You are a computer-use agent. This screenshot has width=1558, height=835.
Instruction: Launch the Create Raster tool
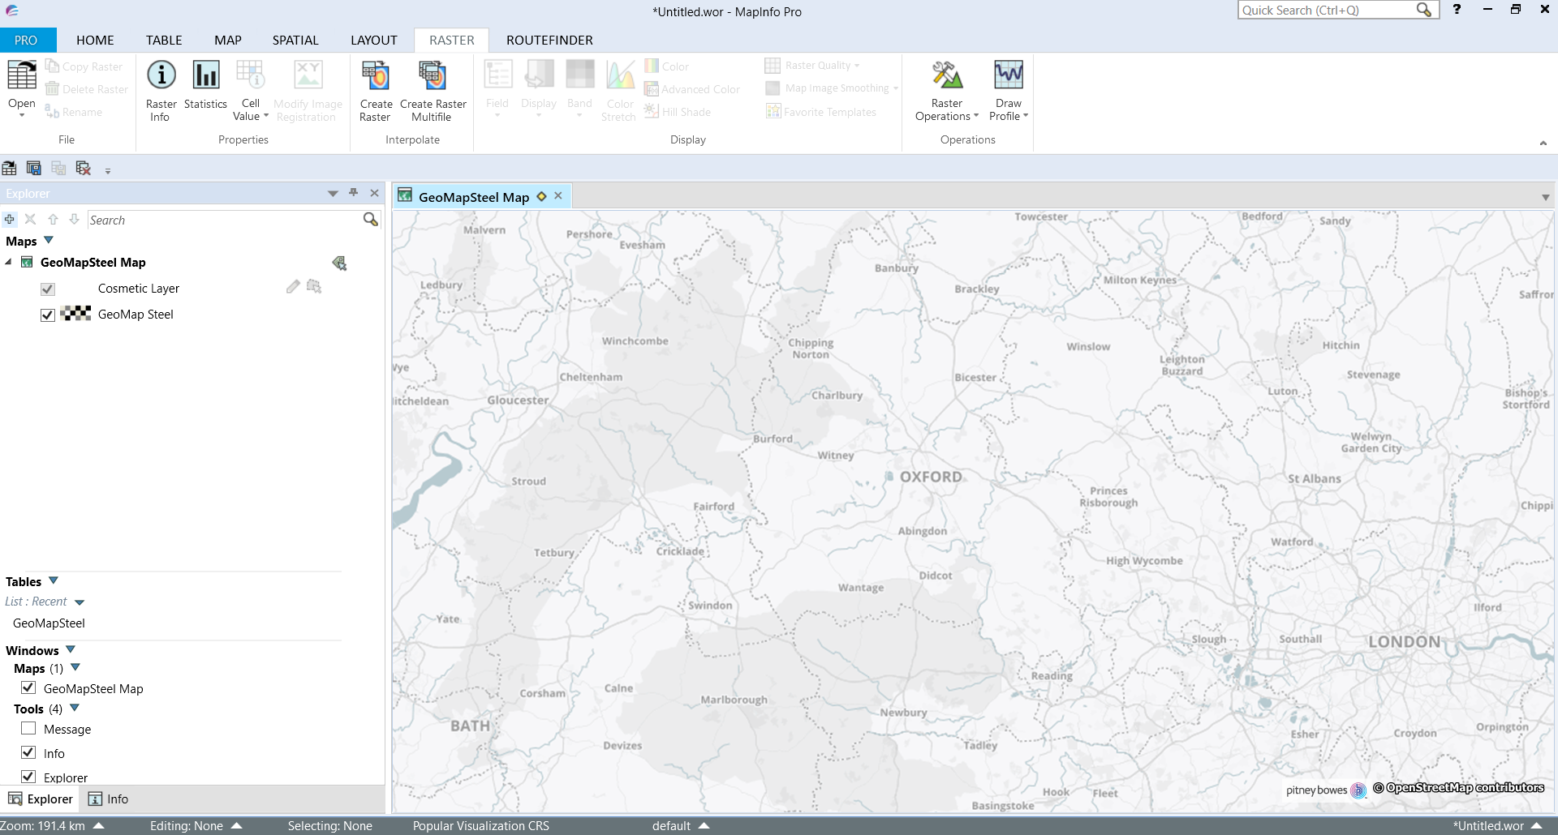[376, 75]
